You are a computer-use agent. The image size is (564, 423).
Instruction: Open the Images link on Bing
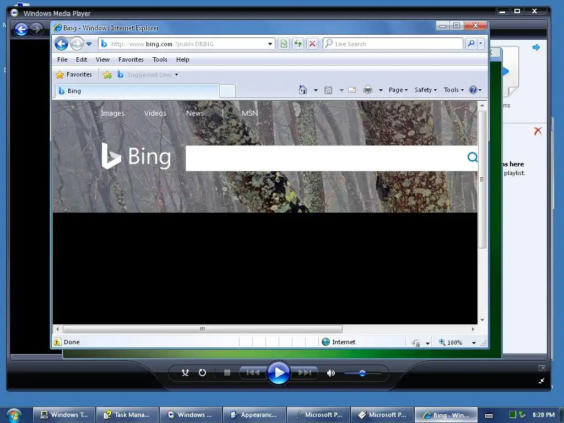click(x=112, y=113)
